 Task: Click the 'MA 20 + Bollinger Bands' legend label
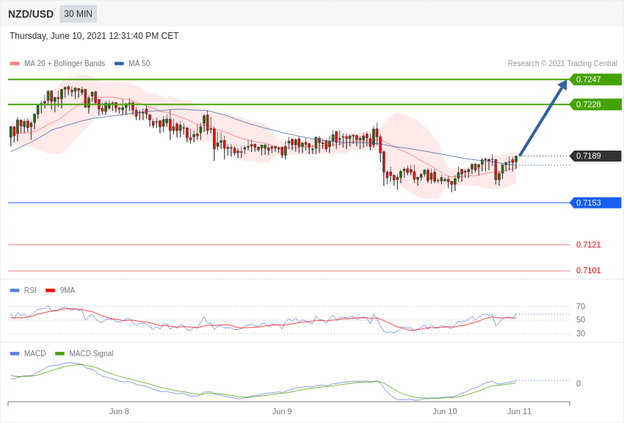(65, 63)
